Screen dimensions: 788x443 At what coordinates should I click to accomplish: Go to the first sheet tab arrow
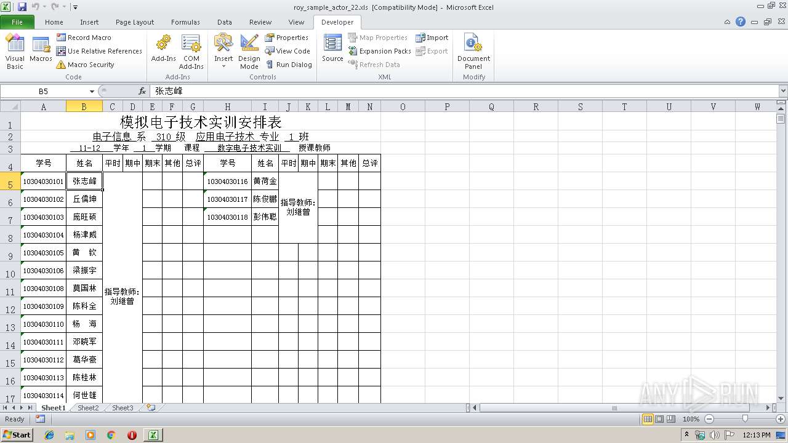tap(6, 408)
